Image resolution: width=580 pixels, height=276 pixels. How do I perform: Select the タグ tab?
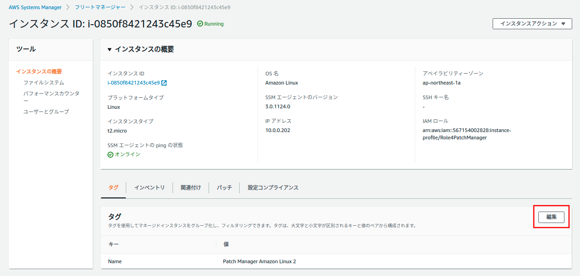point(113,187)
